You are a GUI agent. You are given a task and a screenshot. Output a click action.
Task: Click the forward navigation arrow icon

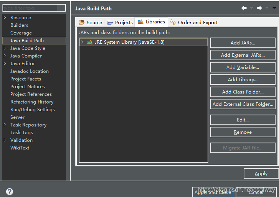(x=259, y=8)
